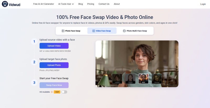This screenshot has height=108, width=210.
Task: Open the Contact Us page
Action: coord(104,4)
